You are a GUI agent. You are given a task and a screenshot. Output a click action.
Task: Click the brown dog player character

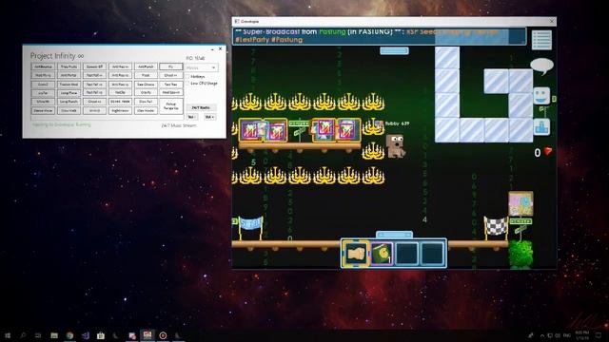click(396, 145)
